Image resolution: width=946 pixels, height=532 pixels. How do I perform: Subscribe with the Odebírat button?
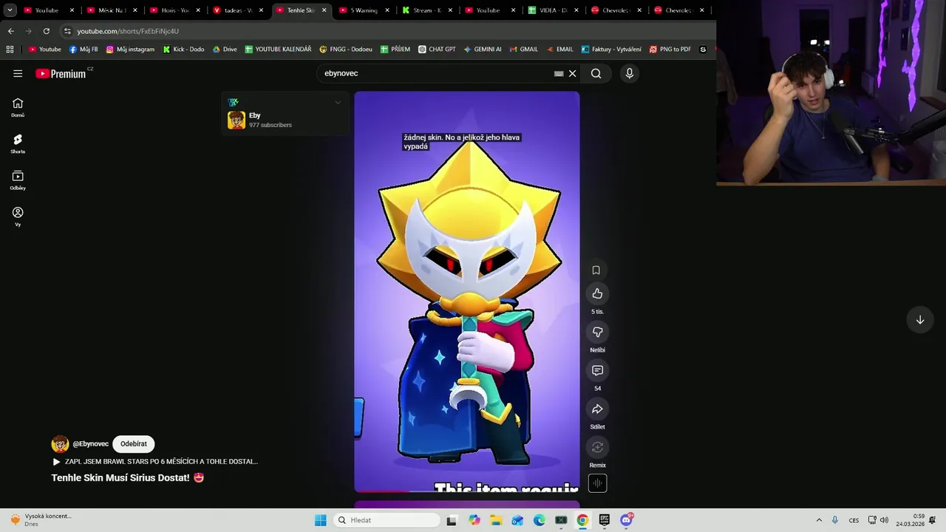[x=134, y=444]
